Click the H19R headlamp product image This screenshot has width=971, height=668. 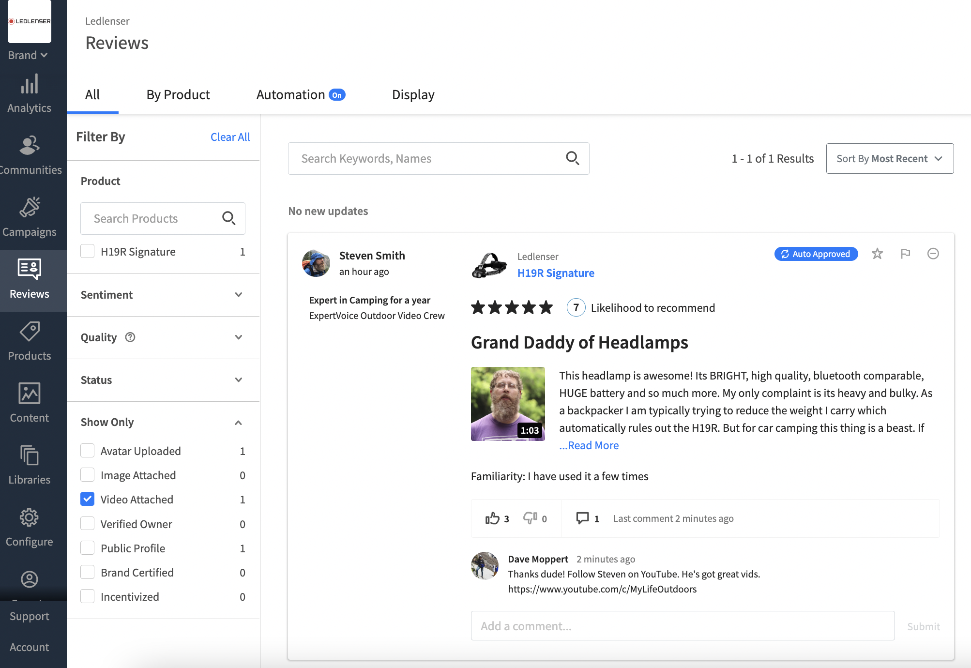point(489,265)
